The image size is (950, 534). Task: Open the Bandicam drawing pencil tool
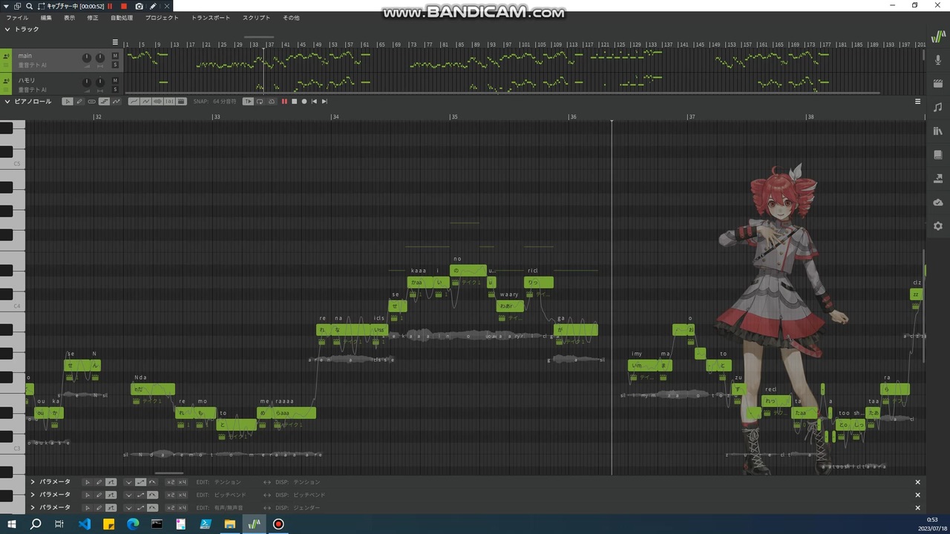(x=153, y=6)
